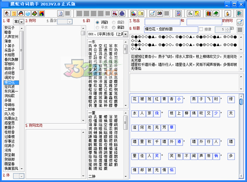
Task: Click the 韵 count spinner up arrow
Action: pyautogui.click(x=228, y=28)
